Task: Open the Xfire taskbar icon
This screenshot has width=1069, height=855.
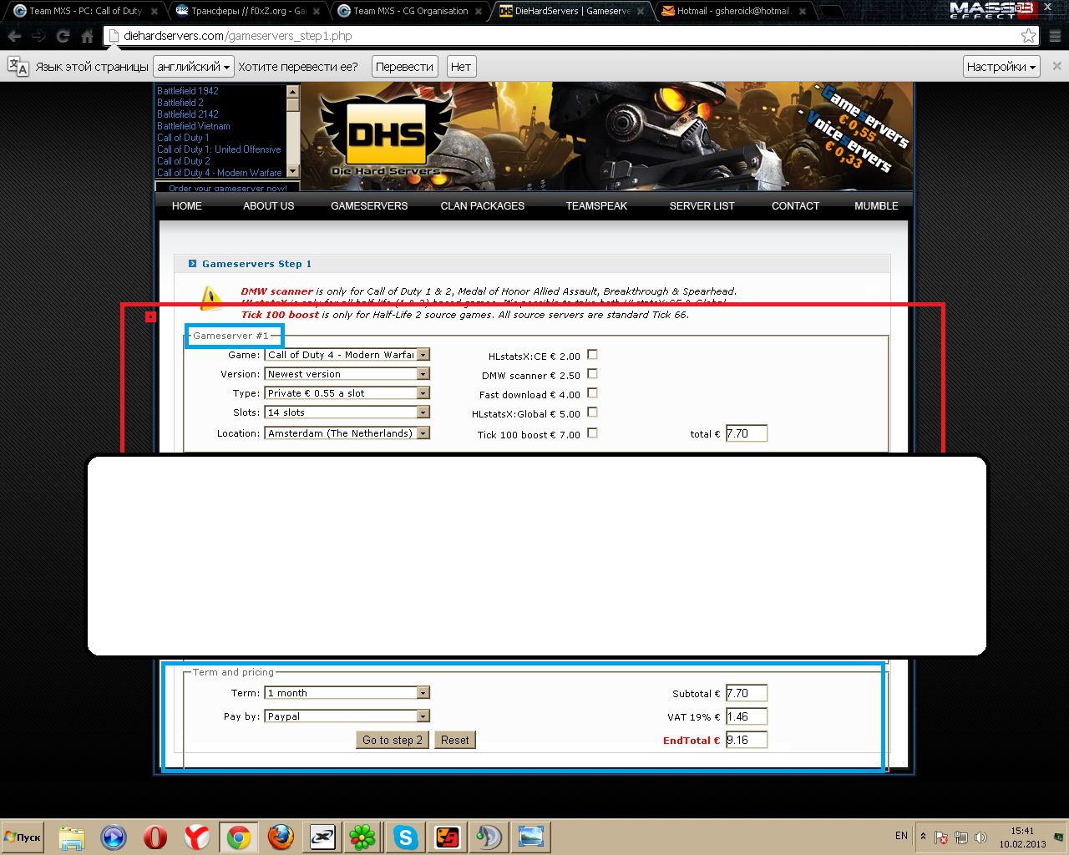Action: coord(322,837)
